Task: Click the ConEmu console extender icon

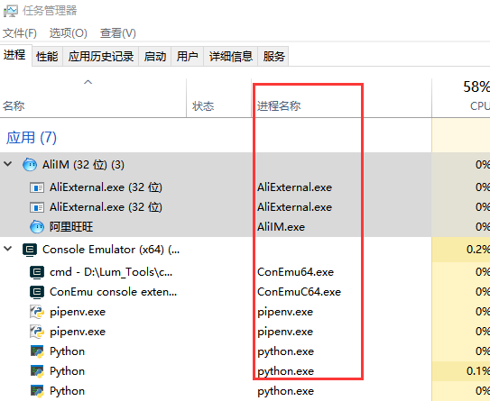Action: click(x=37, y=292)
